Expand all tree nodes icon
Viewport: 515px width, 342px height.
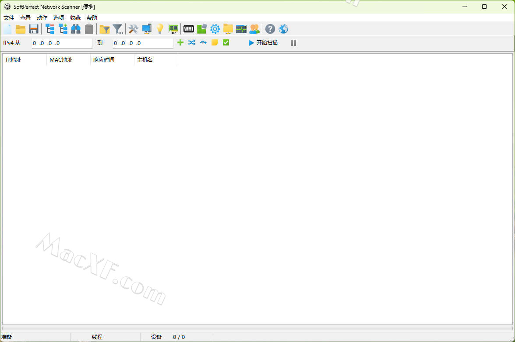point(63,29)
